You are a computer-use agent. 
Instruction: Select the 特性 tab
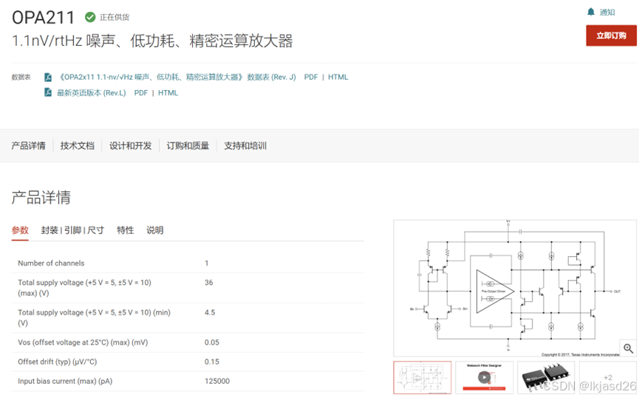125,230
